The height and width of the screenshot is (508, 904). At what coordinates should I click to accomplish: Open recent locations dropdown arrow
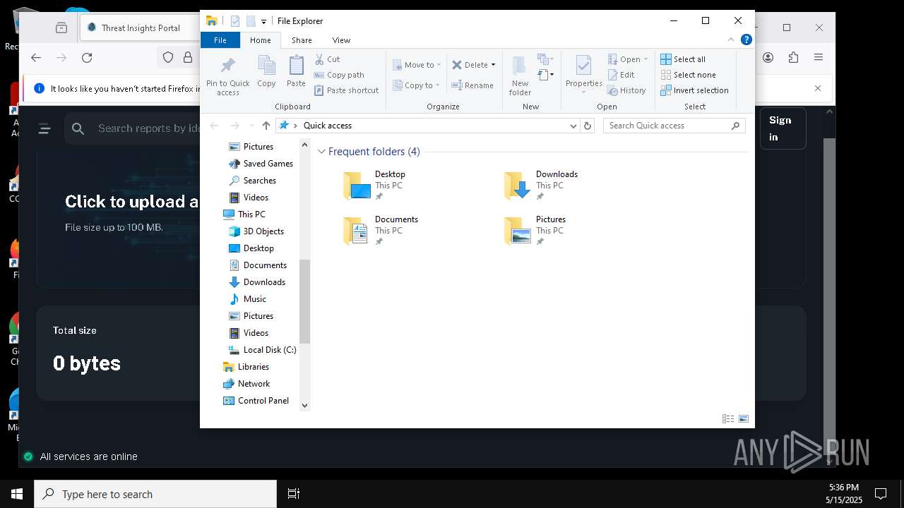click(x=251, y=126)
